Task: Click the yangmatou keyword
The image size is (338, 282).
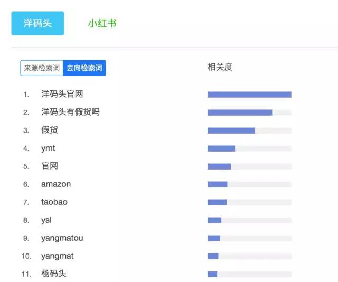Action: pos(62,238)
